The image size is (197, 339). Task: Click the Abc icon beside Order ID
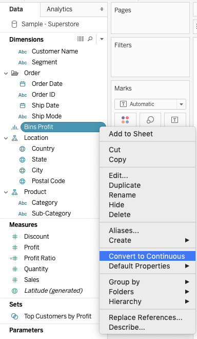click(23, 95)
